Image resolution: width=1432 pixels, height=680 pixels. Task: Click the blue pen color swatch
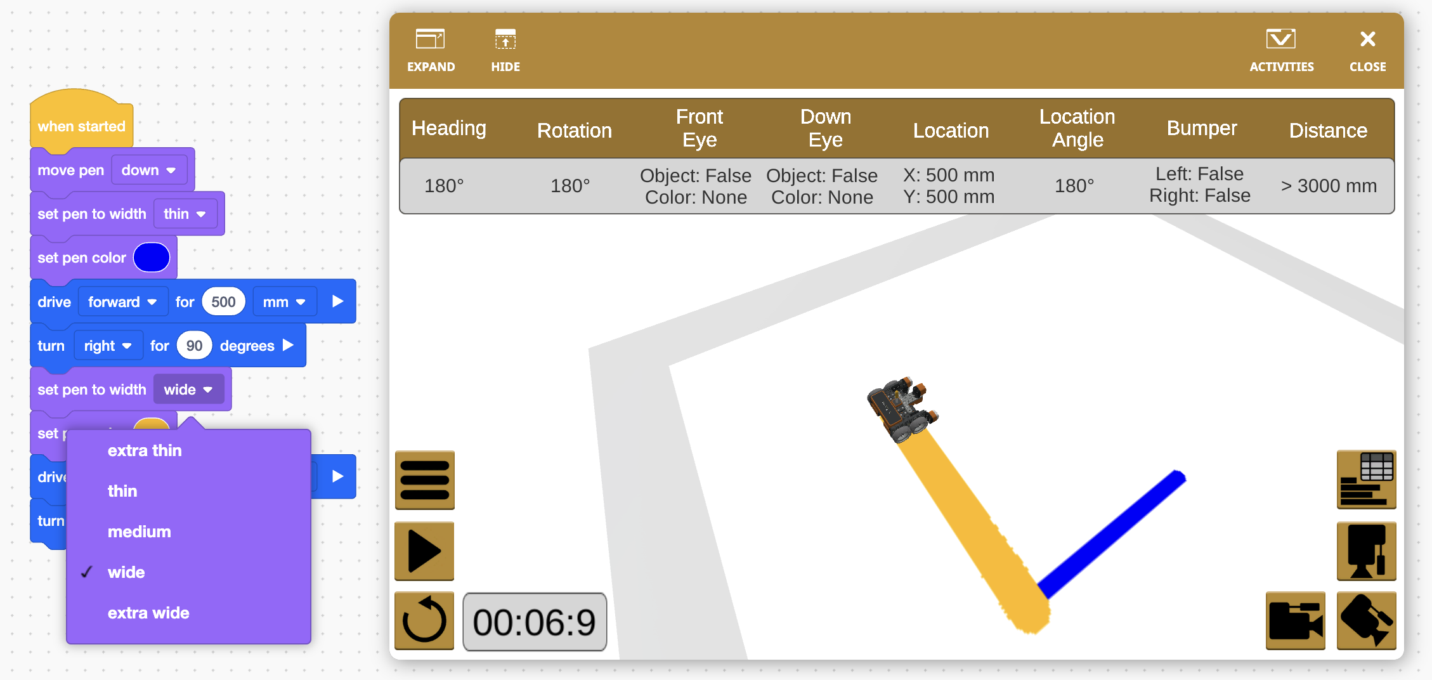coord(152,257)
